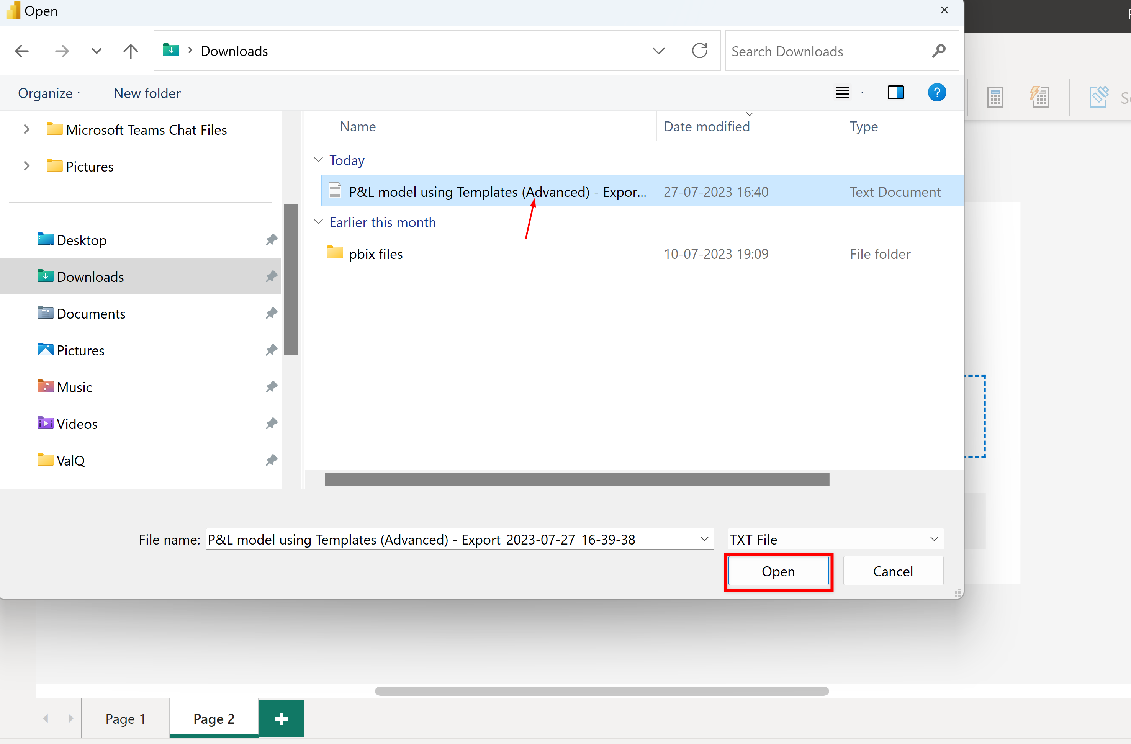The width and height of the screenshot is (1131, 744).
Task: Toggle the preview pane icon
Action: (895, 93)
